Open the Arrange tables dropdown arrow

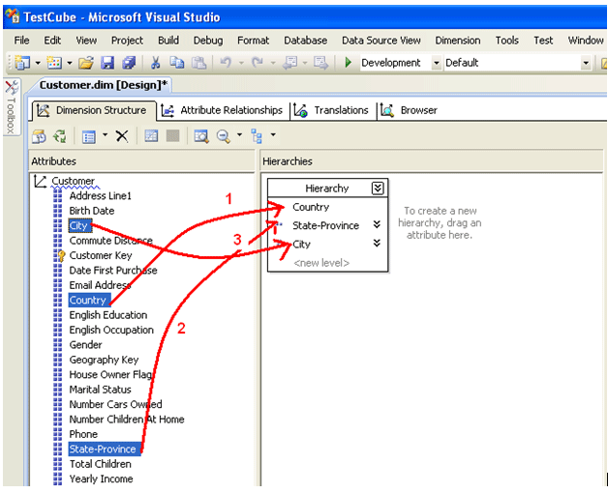tap(273, 135)
